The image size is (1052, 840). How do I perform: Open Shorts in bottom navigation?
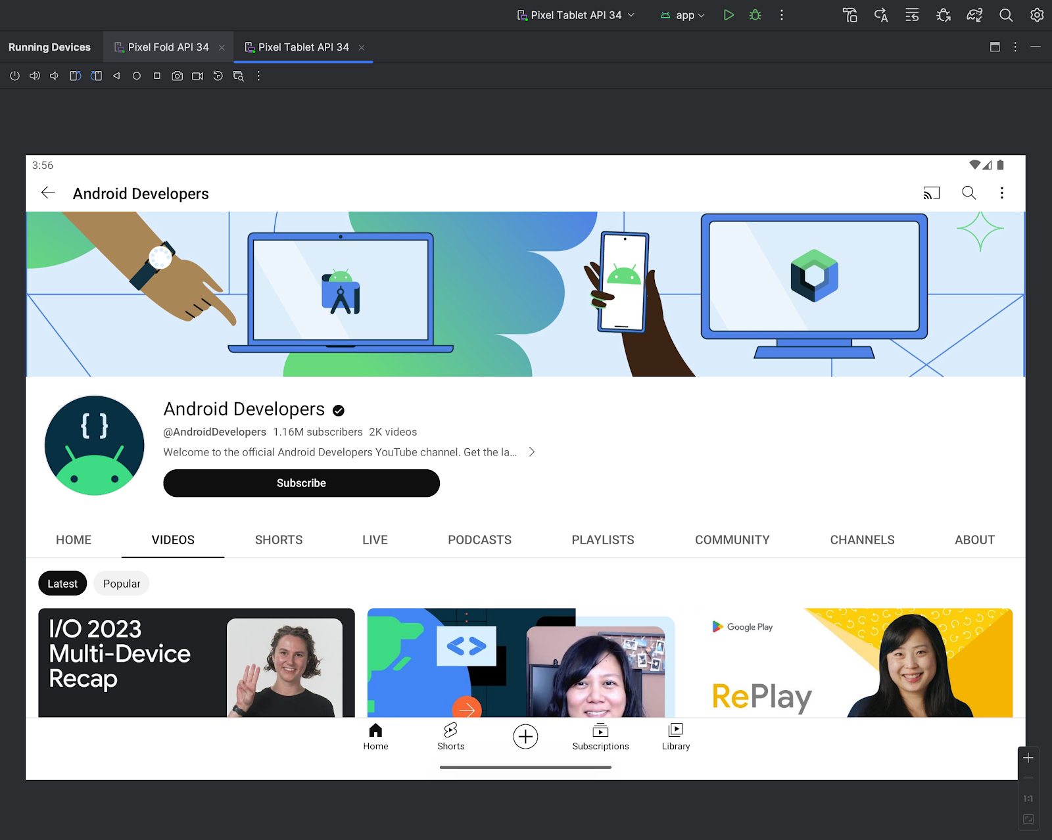coord(451,737)
